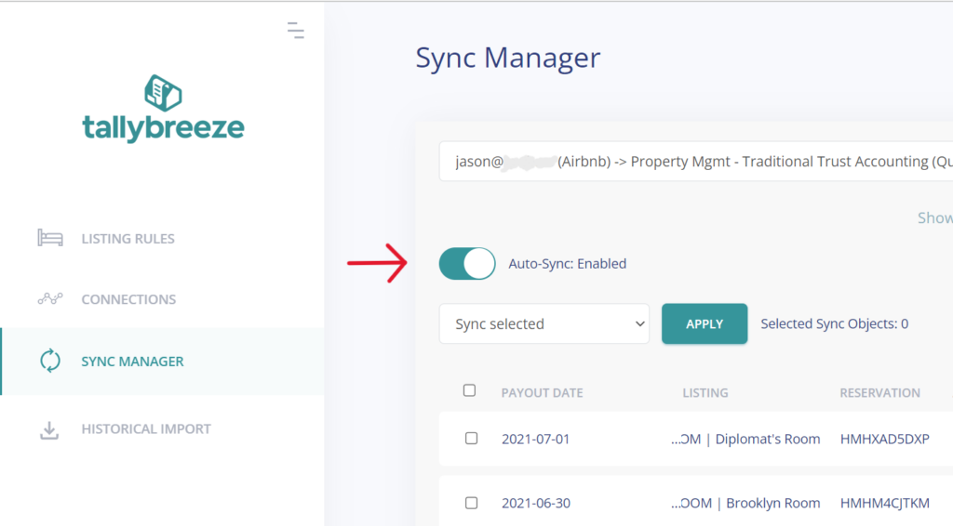Select the 2021-06-30 payout row checkbox

(471, 503)
